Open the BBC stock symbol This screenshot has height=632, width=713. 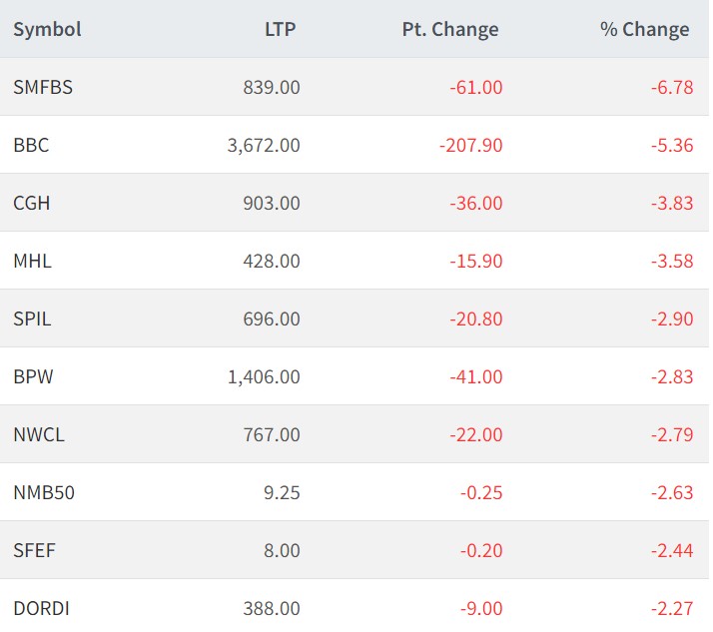(x=31, y=145)
